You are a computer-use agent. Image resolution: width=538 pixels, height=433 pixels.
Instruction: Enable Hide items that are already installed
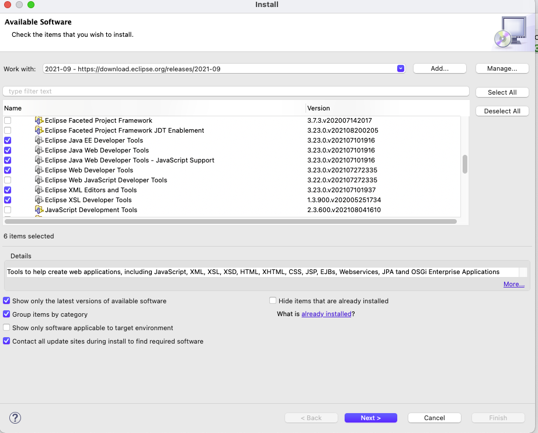pyautogui.click(x=273, y=300)
